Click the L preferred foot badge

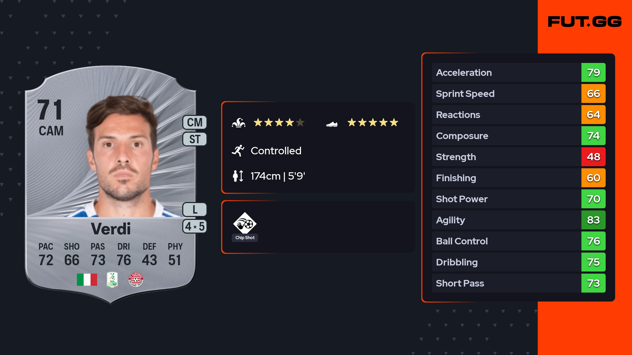click(195, 210)
